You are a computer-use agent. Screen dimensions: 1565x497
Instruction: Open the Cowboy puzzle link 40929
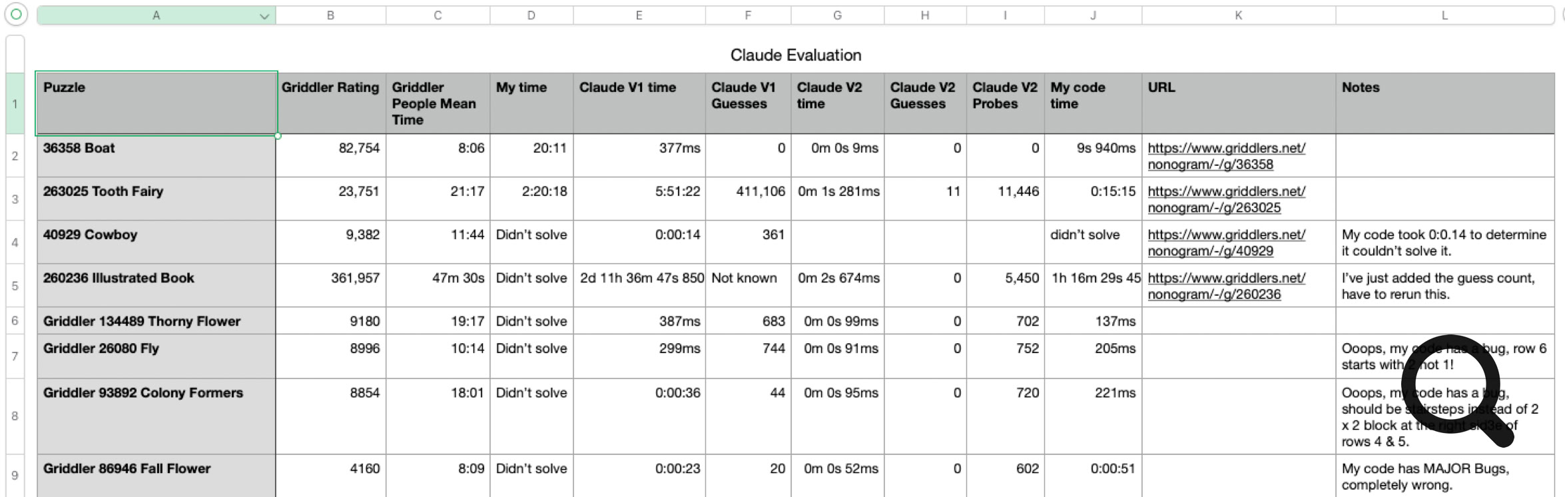[1225, 243]
